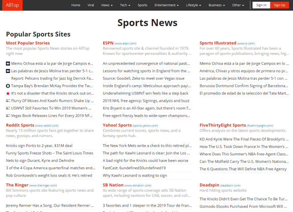Open the 'FastCast: 6undefined30undefined19' link

tap(134, 168)
